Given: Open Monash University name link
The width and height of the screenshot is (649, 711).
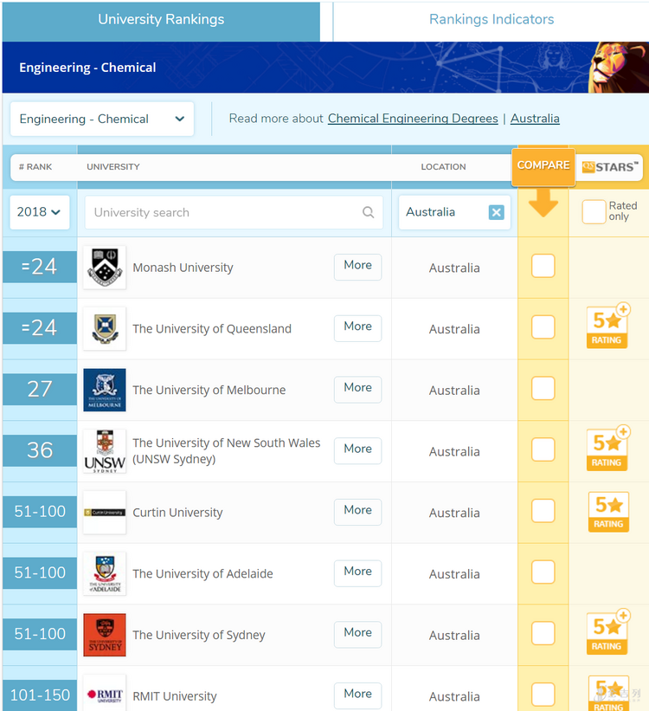Looking at the screenshot, I should 183,268.
